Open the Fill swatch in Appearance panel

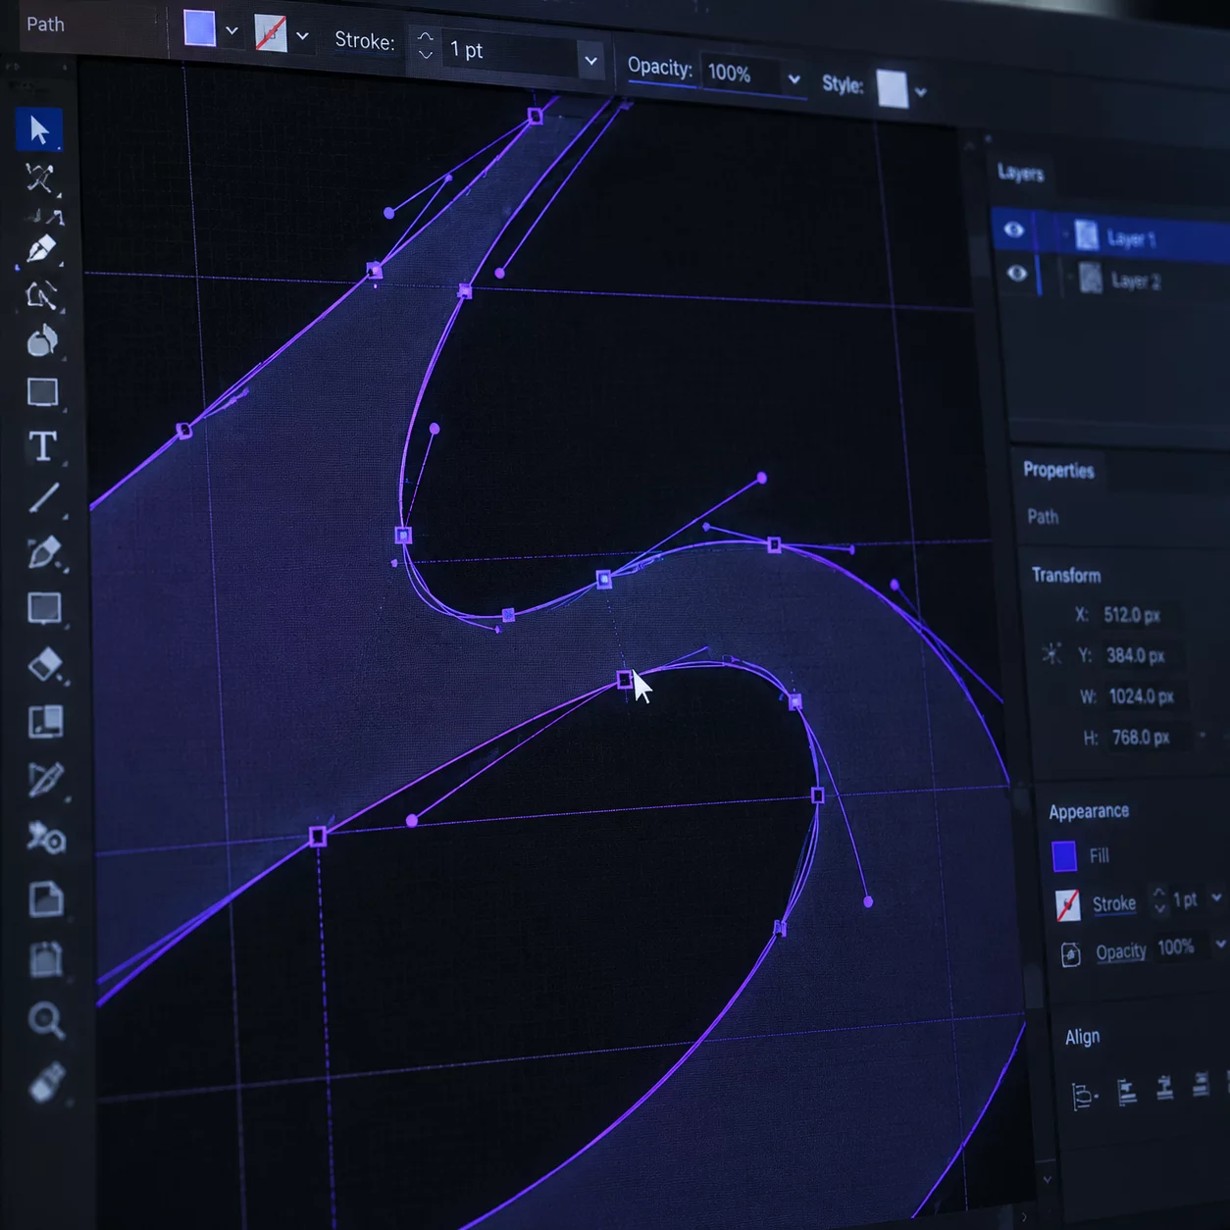(1064, 857)
